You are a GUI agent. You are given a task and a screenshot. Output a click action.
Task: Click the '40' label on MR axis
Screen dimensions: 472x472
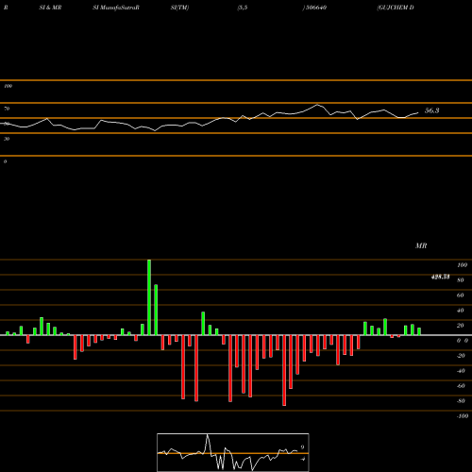click(461, 311)
